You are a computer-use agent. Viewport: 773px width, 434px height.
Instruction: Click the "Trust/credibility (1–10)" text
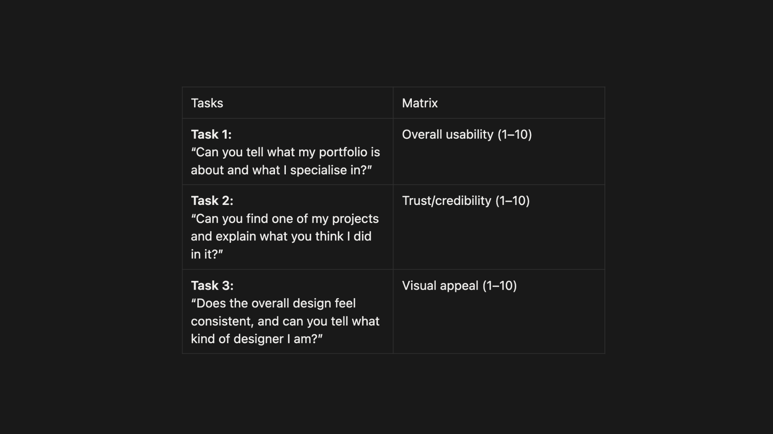point(465,201)
